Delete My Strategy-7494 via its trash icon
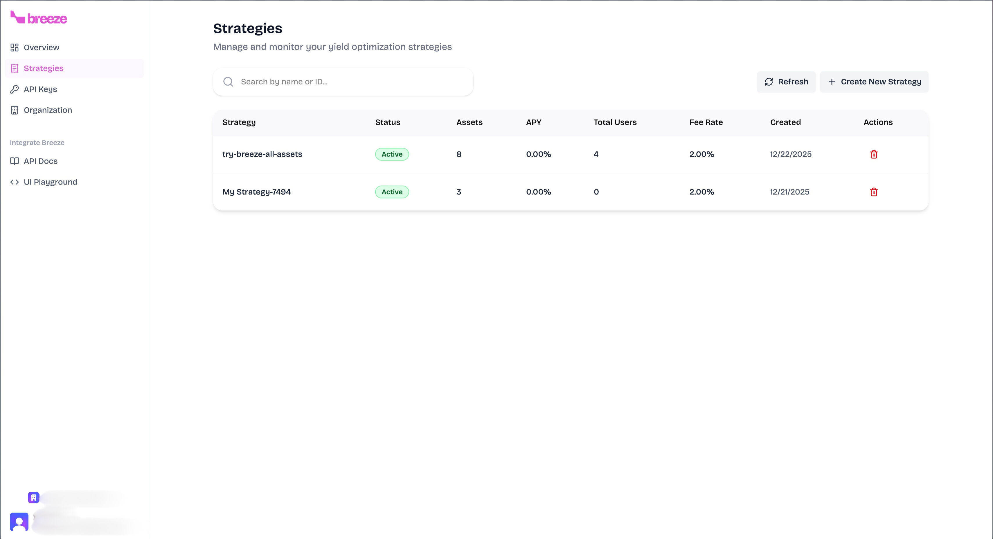Screen dimensions: 993x539 874,192
